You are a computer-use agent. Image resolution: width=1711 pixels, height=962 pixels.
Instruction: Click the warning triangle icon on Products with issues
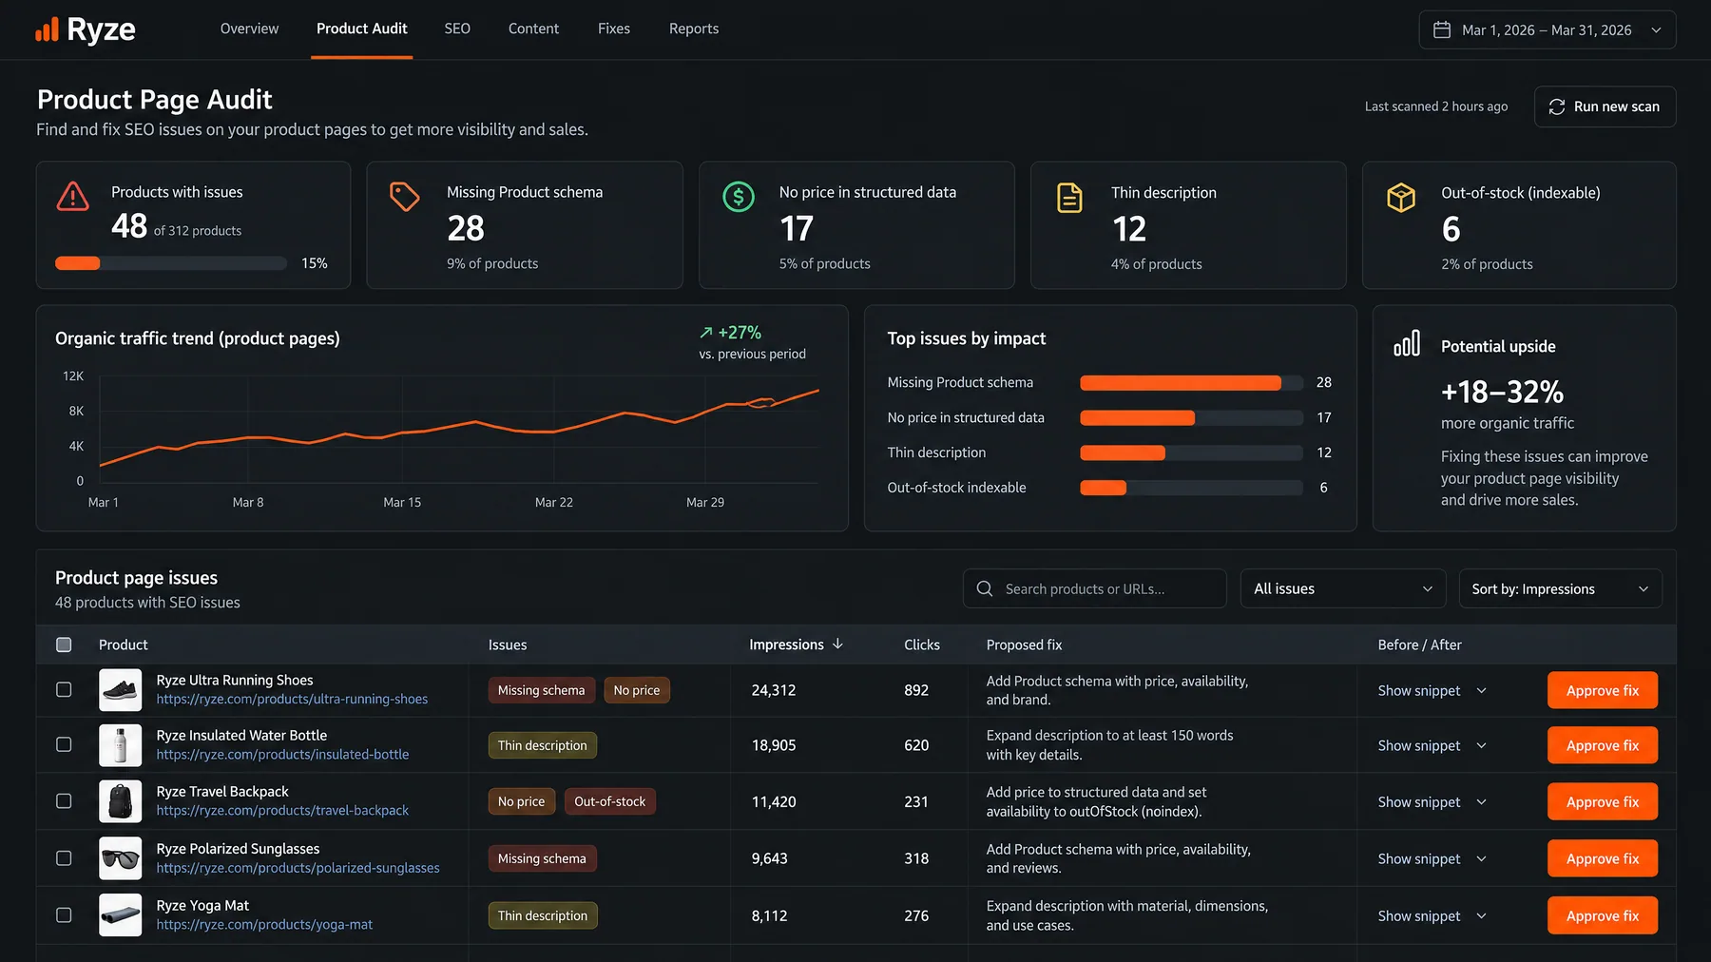tap(73, 196)
